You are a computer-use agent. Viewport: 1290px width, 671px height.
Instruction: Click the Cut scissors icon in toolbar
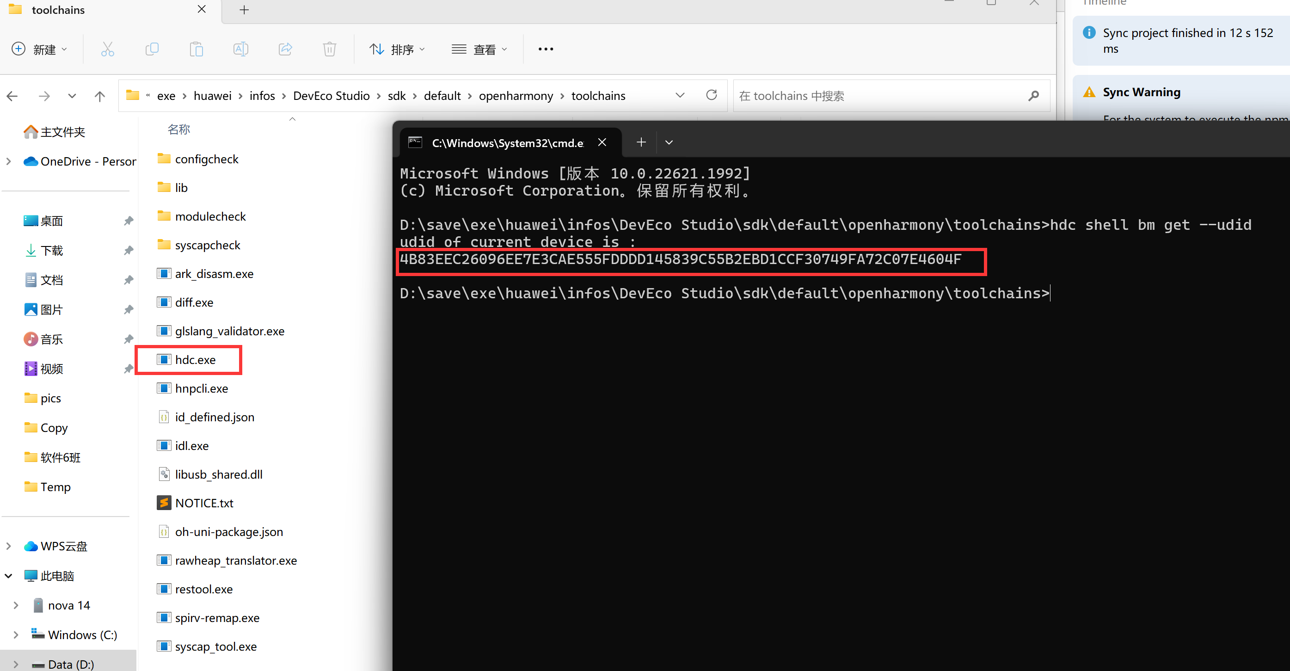coord(108,49)
